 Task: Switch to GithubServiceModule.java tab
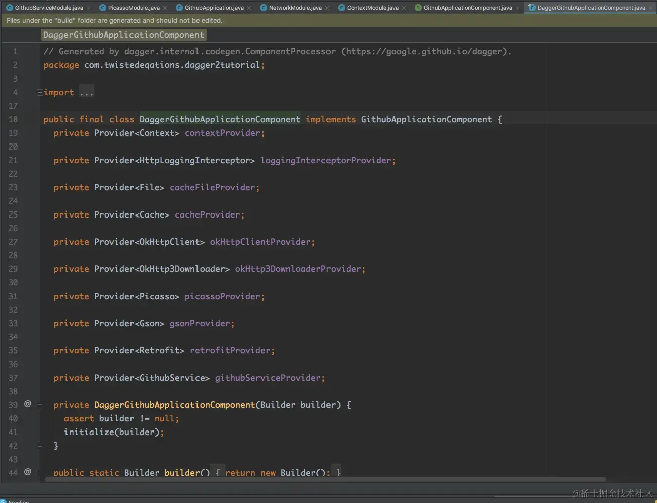tap(48, 8)
